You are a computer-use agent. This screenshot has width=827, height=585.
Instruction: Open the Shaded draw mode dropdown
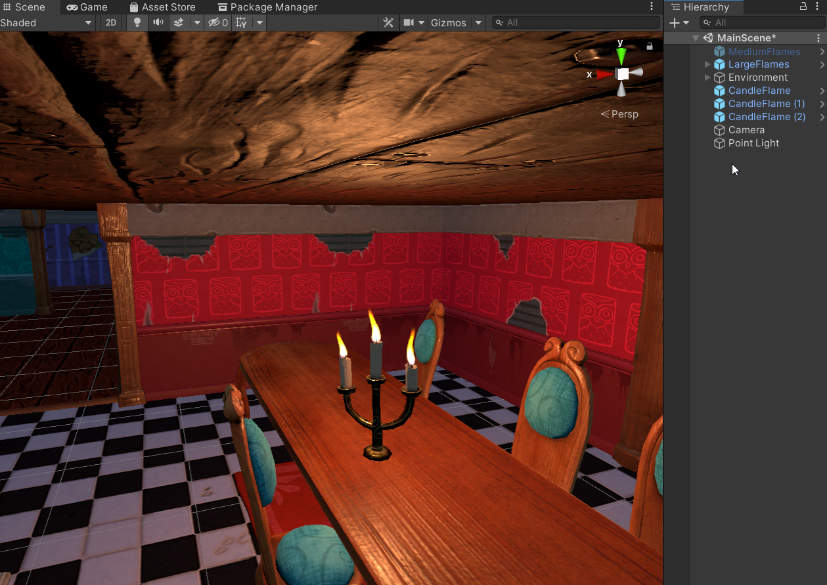click(x=46, y=22)
